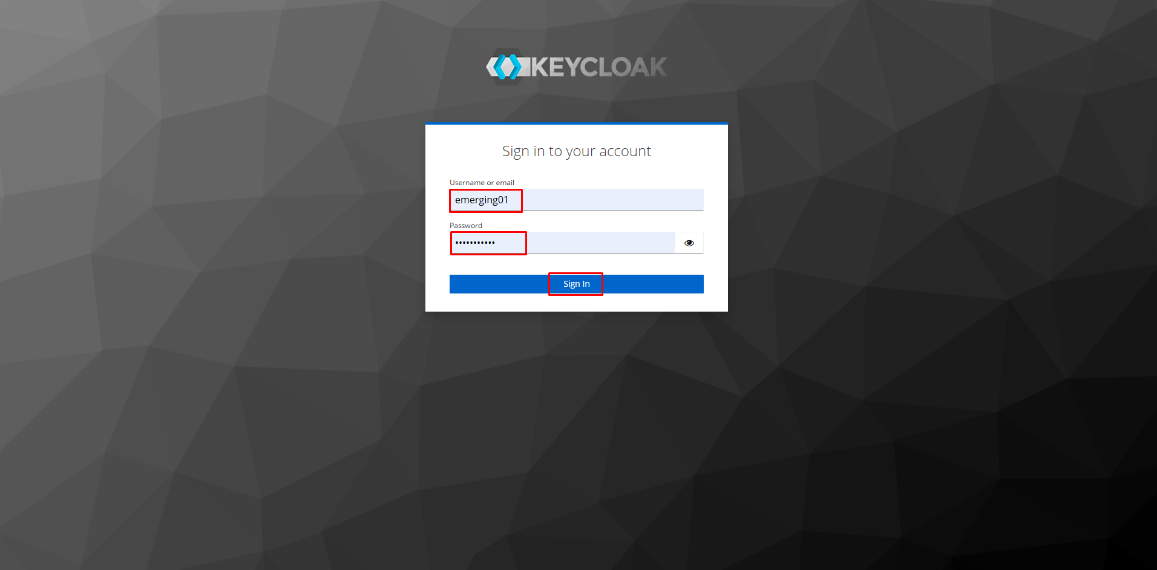
Task: Click empty area right of 'emerging01'
Action: coord(611,200)
